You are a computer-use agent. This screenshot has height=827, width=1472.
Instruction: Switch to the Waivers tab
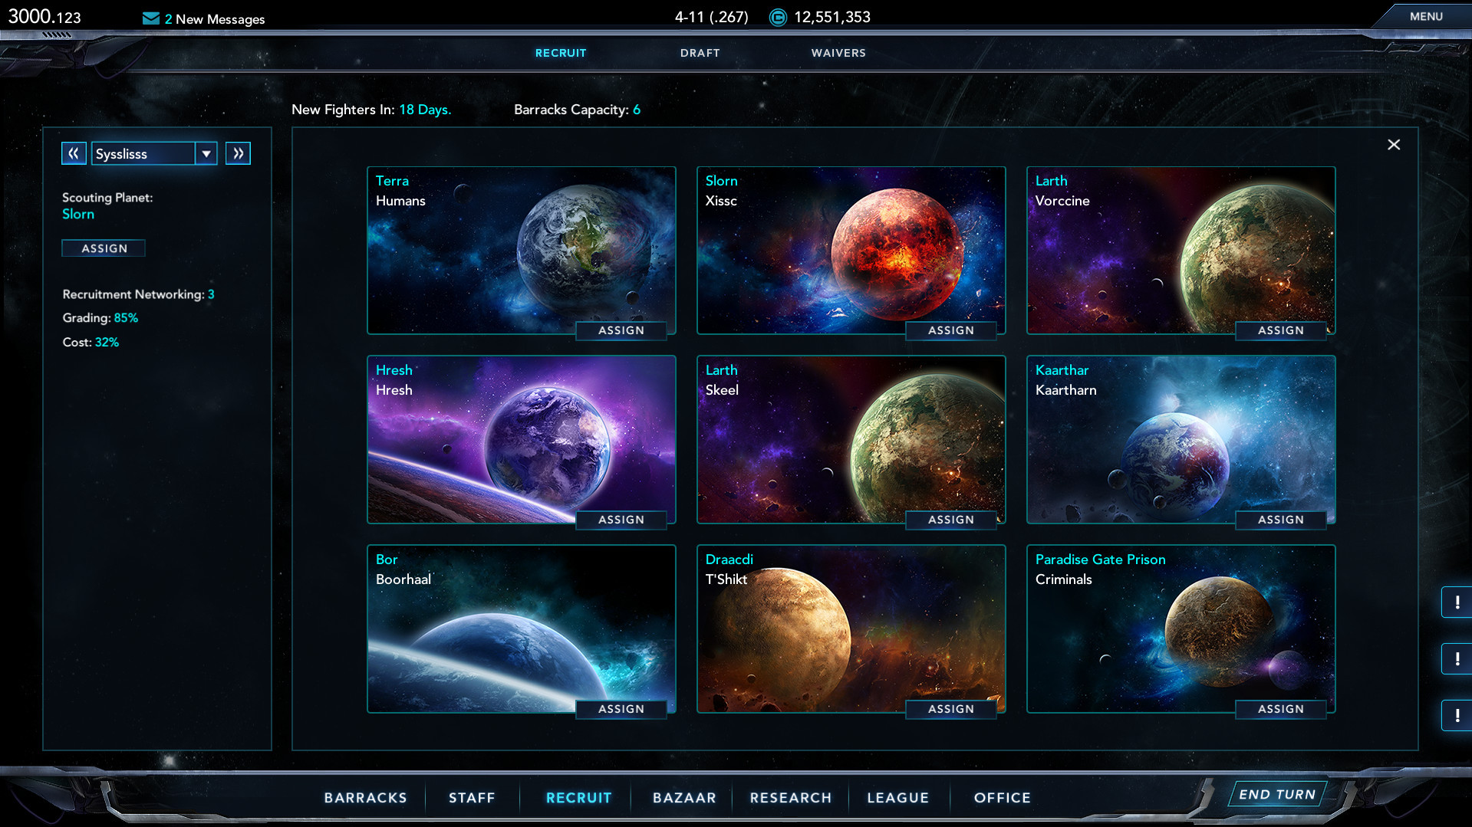click(x=838, y=53)
